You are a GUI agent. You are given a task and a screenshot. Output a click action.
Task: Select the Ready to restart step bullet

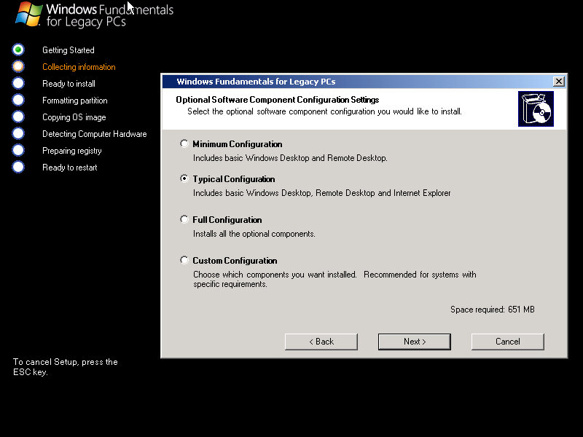click(x=18, y=167)
